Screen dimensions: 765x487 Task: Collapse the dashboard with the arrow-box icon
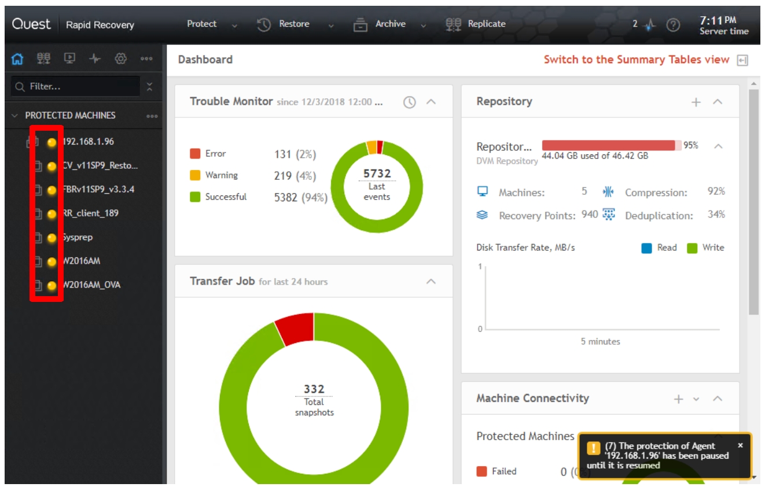(742, 60)
